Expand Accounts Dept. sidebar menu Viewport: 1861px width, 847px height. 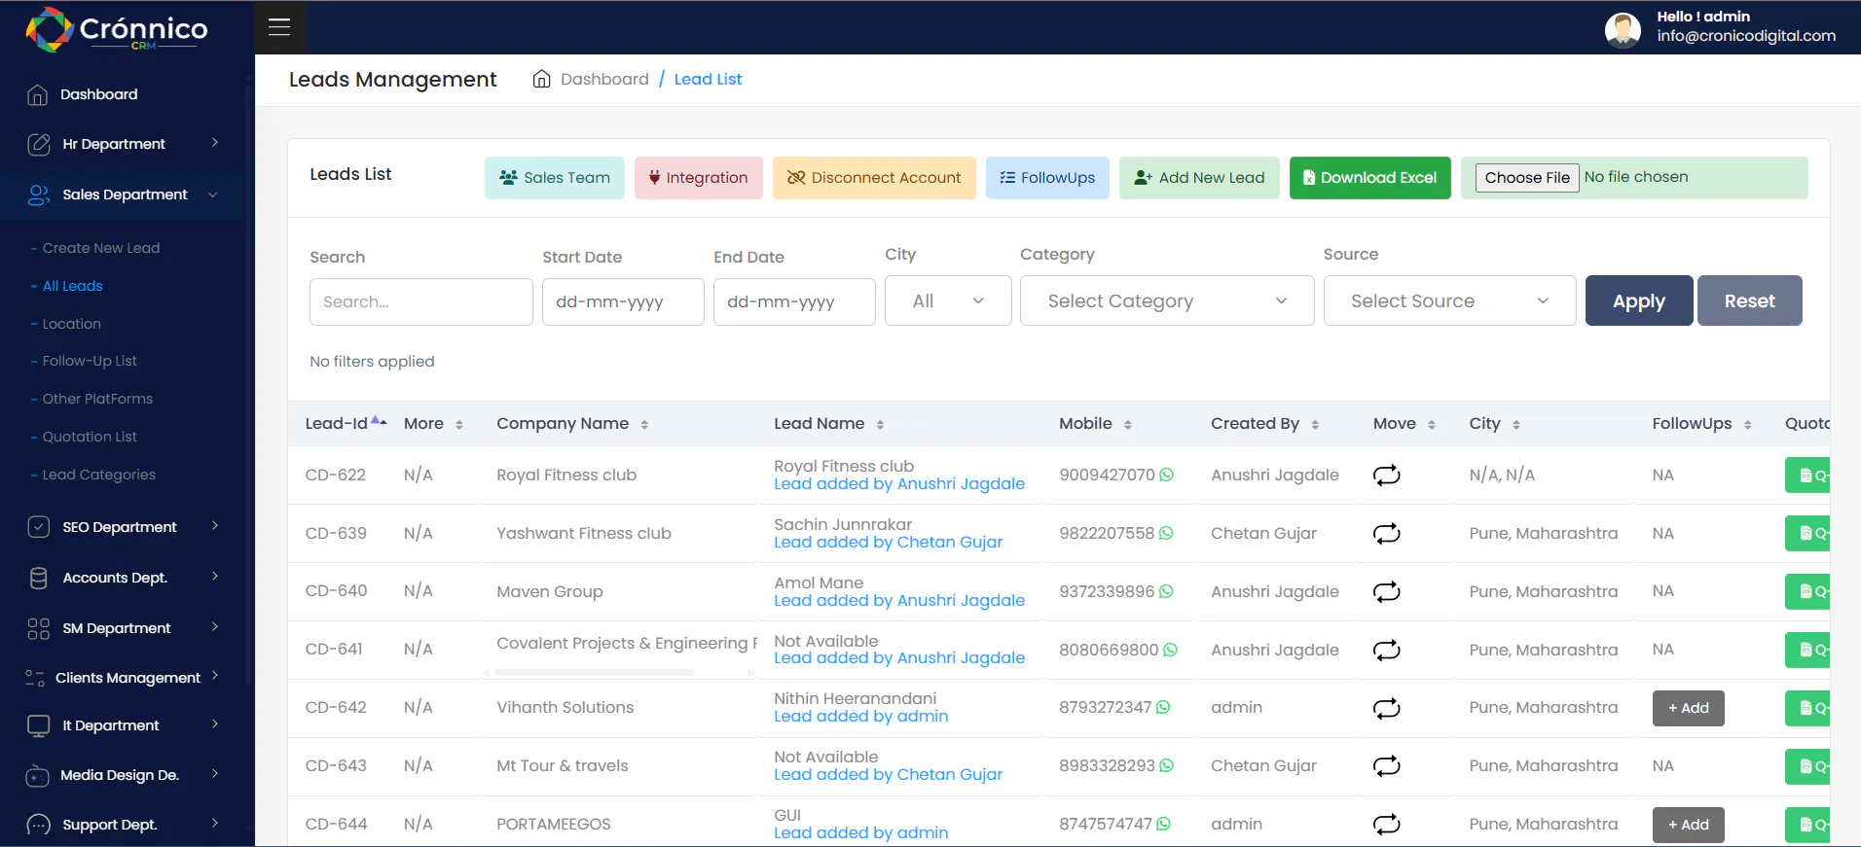click(x=123, y=578)
